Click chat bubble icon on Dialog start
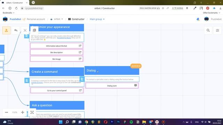The image size is (223, 125). 136,85
